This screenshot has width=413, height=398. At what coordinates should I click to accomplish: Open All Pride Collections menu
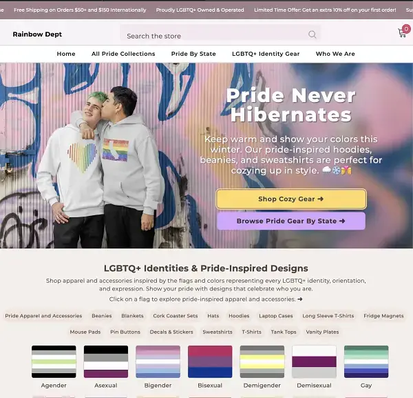(123, 54)
